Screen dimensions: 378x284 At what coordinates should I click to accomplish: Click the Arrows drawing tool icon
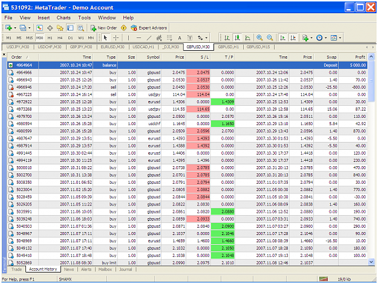click(200, 38)
